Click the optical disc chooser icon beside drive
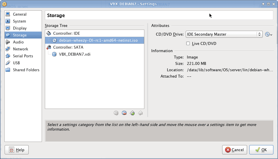 (268, 34)
